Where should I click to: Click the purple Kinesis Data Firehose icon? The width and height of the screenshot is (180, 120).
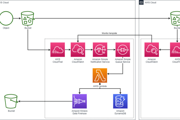coord(80,101)
